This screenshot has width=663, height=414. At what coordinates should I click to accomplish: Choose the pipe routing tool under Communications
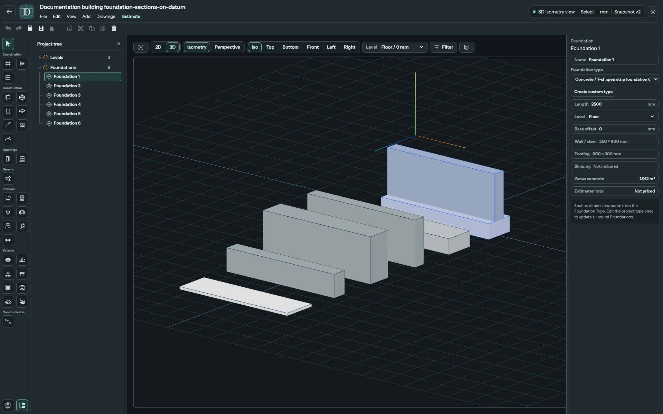(x=8, y=322)
